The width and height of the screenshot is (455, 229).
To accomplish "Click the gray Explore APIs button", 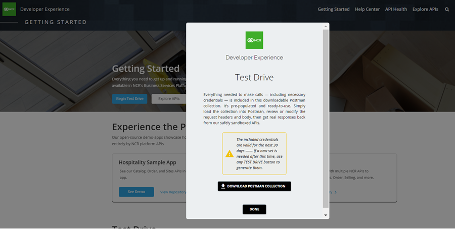I will pos(169,99).
